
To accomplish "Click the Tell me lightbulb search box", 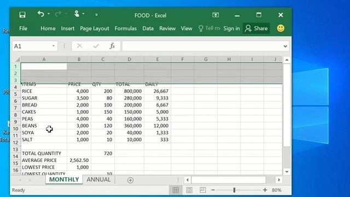I will [x=209, y=28].
